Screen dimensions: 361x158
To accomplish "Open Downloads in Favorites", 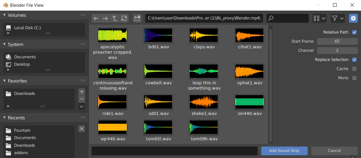I will pos(39,93).
